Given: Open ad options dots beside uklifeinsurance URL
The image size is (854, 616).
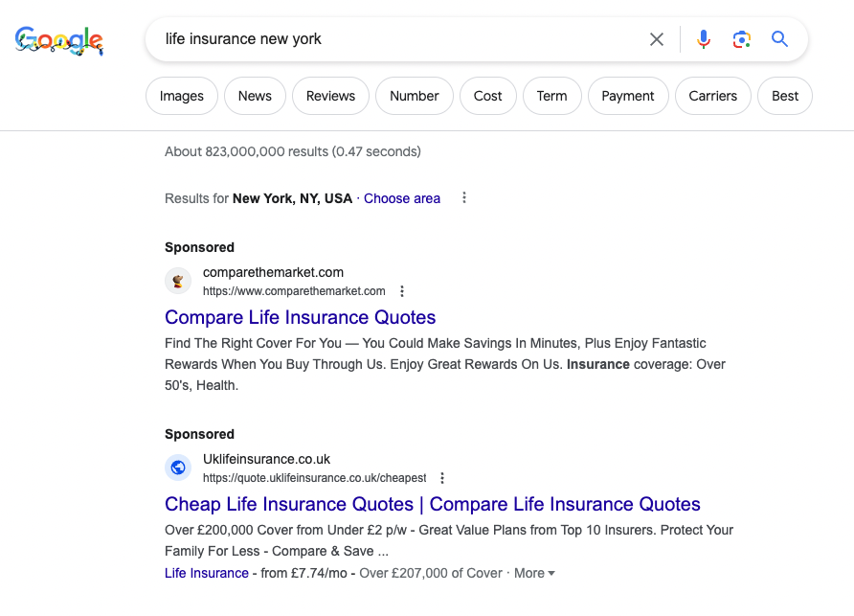Looking at the screenshot, I should [x=442, y=478].
